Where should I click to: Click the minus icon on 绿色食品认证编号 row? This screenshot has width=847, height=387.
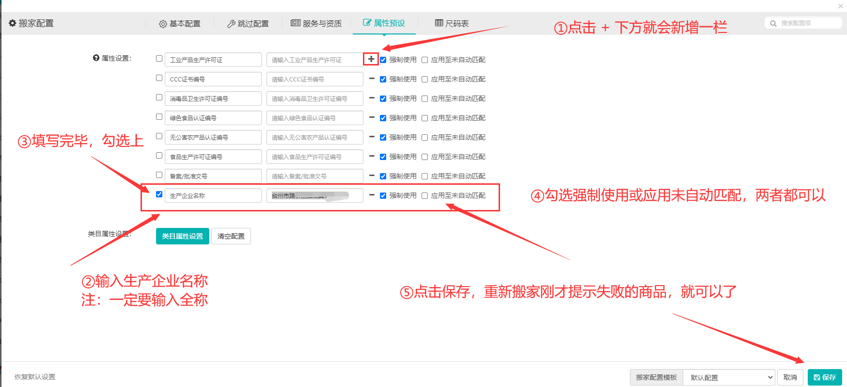click(x=372, y=117)
